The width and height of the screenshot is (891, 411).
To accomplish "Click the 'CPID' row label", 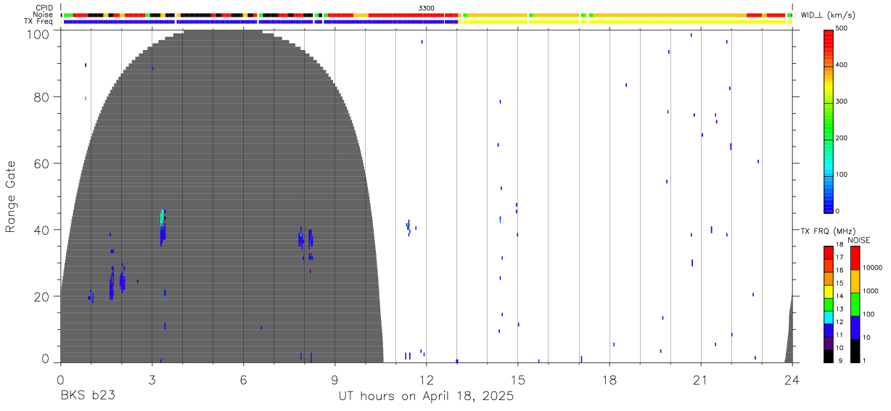I will tap(45, 8).
